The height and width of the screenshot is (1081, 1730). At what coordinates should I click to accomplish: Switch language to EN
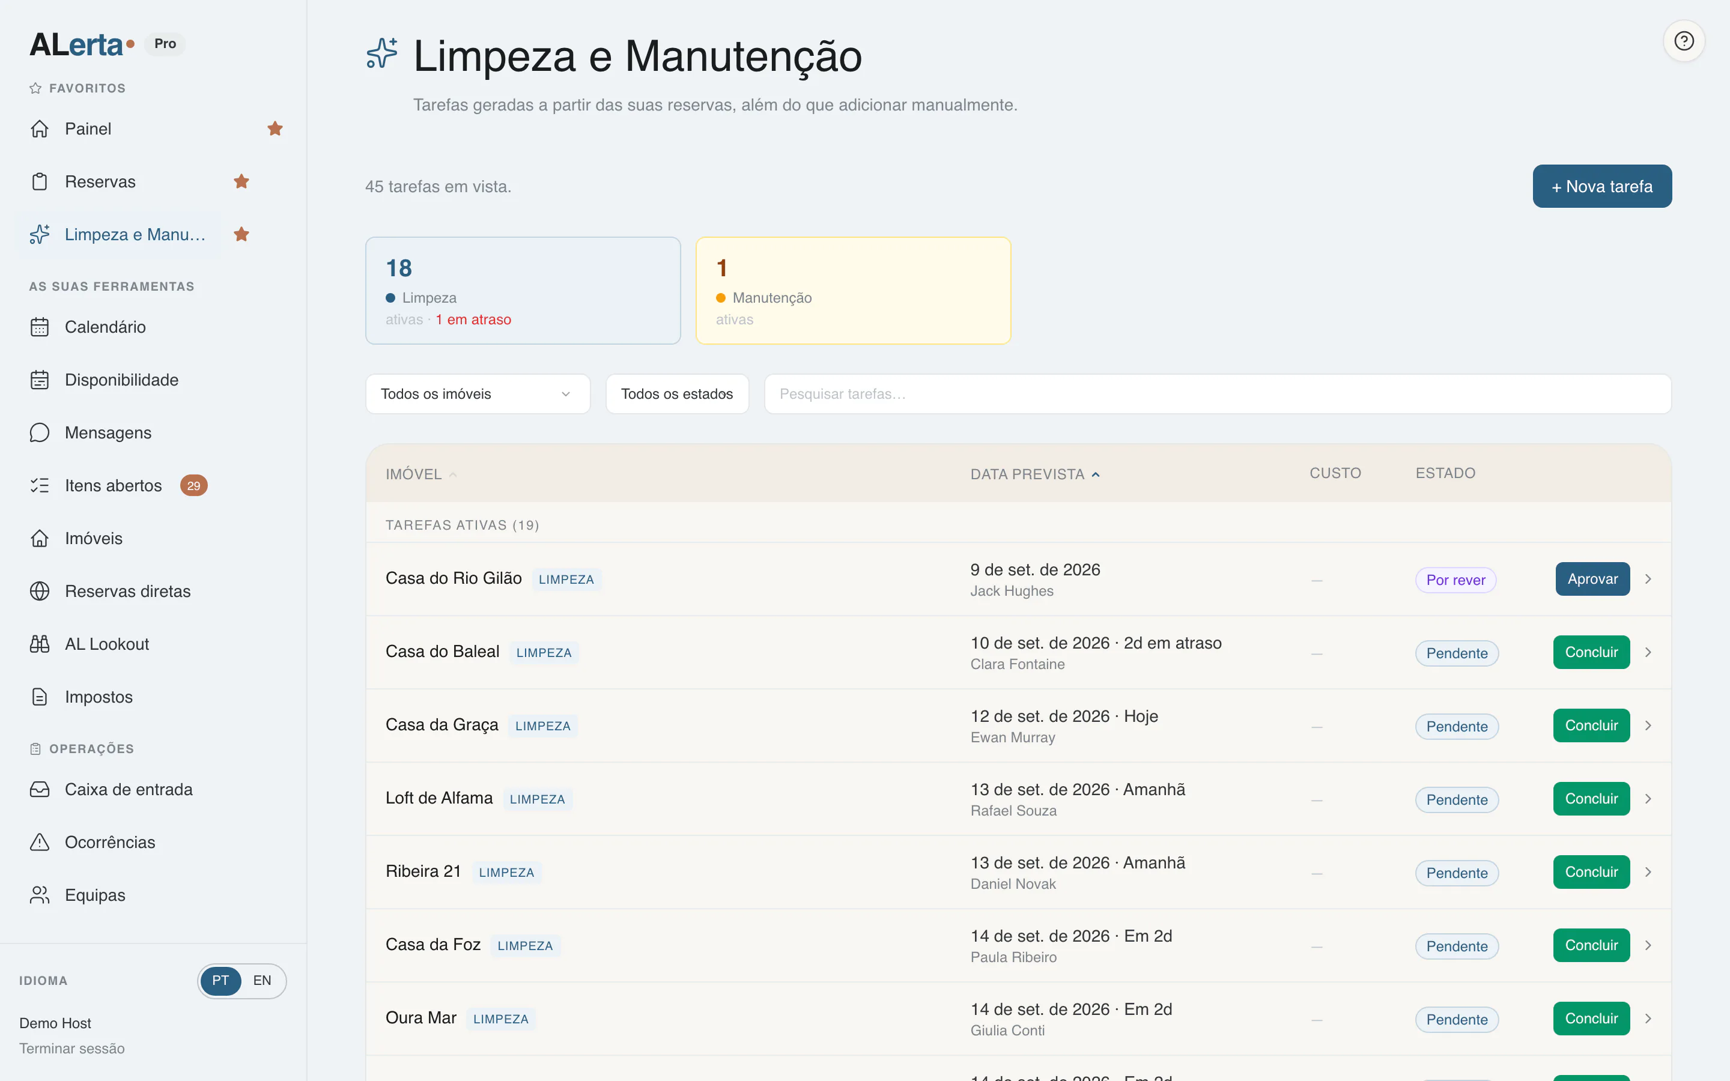click(x=263, y=980)
